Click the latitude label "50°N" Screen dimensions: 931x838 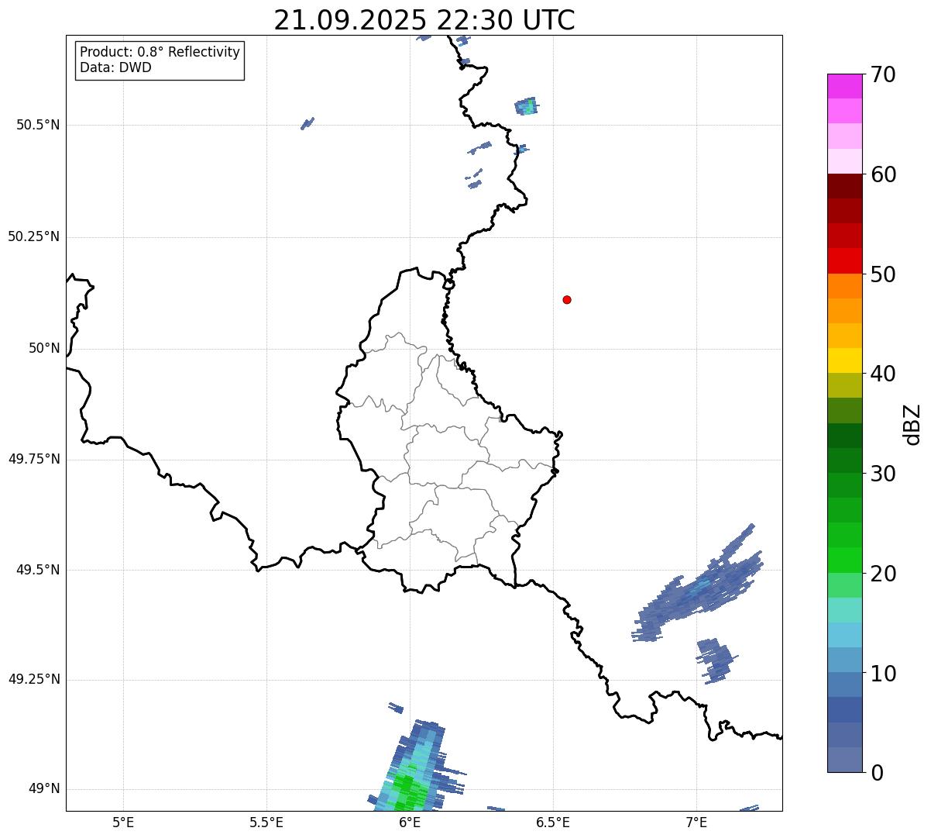tap(44, 348)
